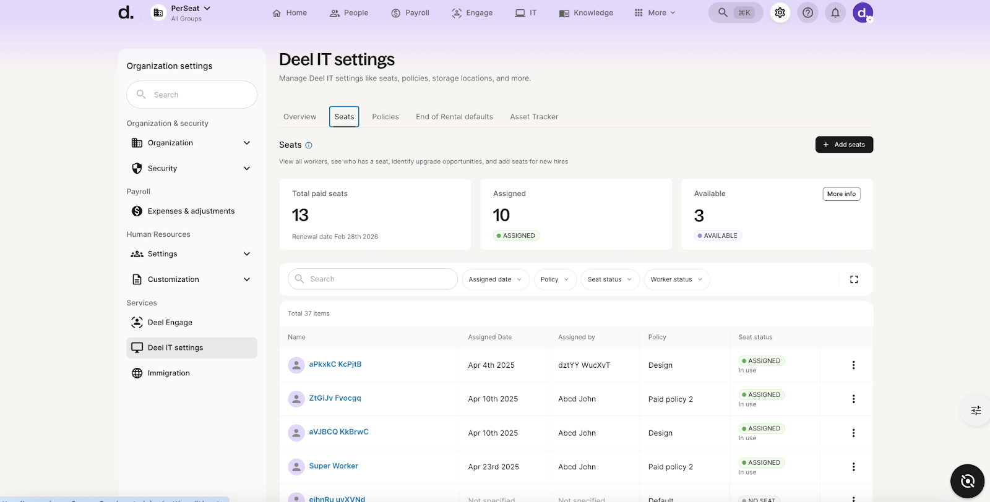The width and height of the screenshot is (990, 502).
Task: Open actions menu for aPkxkC KcPjtB row
Action: 853,365
